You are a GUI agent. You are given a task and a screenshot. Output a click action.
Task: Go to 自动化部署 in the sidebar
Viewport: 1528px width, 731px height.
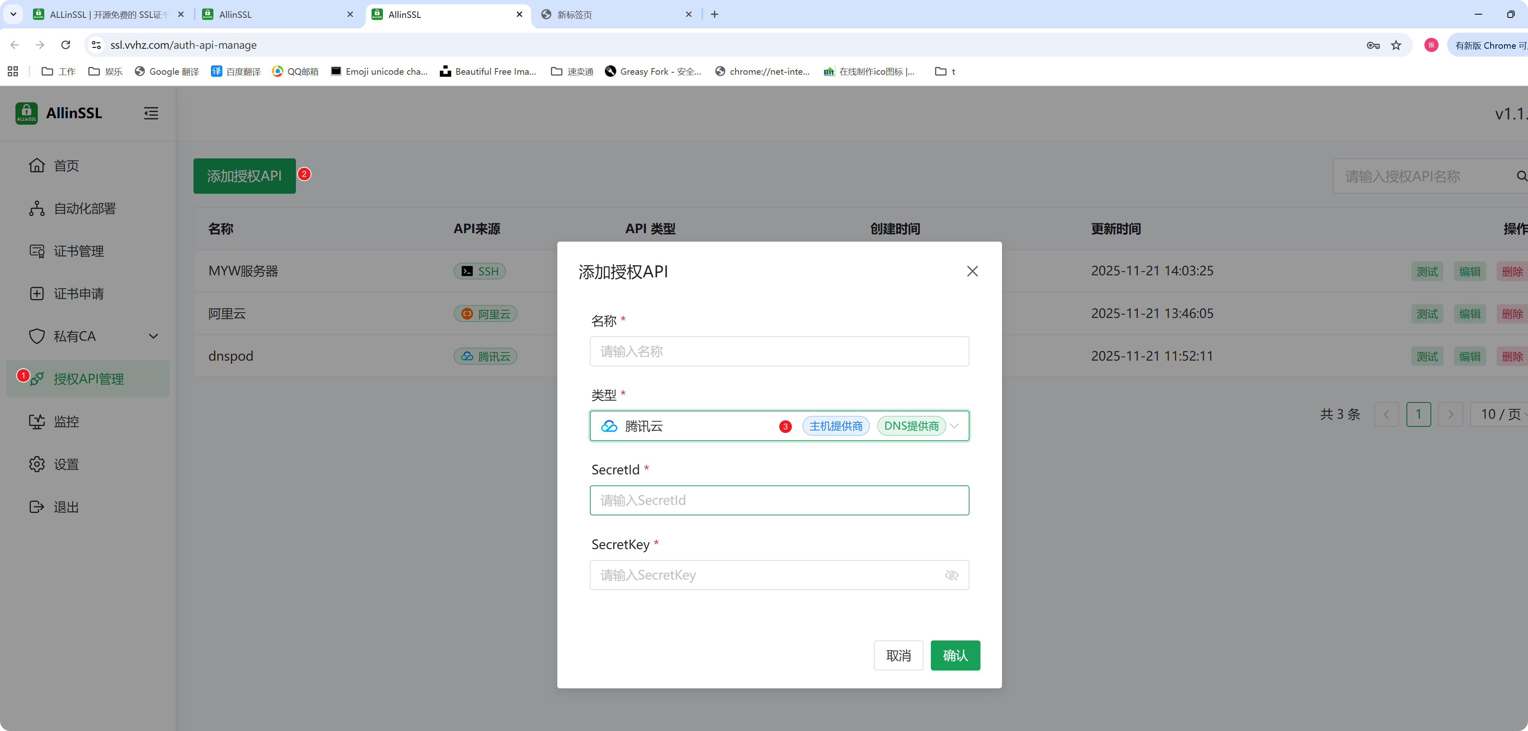[84, 208]
